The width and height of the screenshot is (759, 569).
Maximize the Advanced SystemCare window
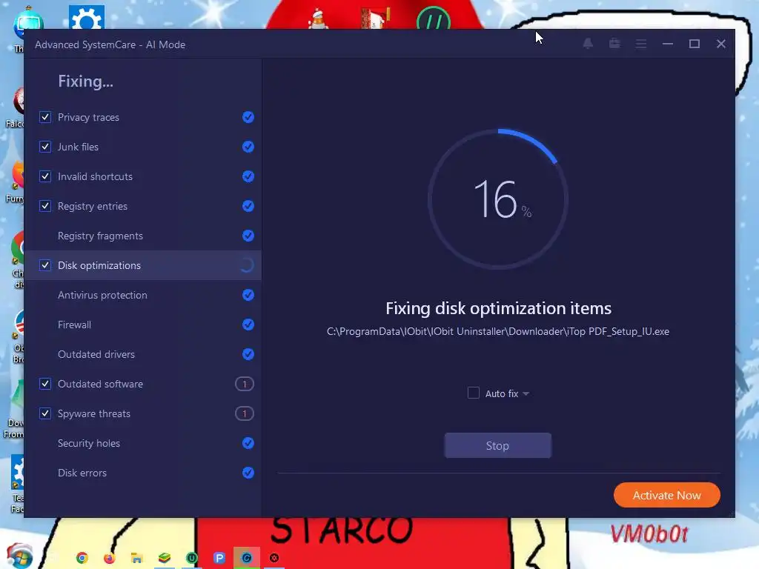tap(694, 44)
